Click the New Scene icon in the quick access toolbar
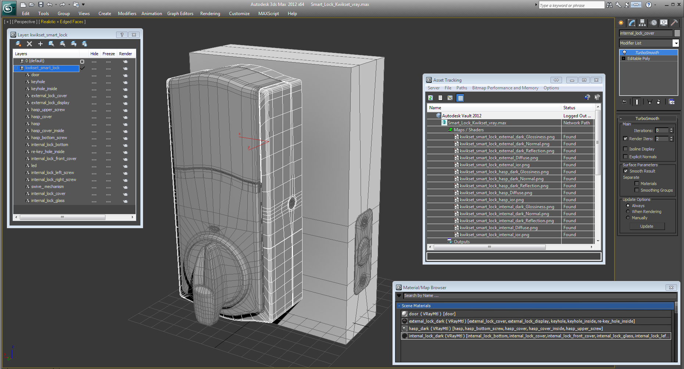684x369 pixels. pos(23,5)
